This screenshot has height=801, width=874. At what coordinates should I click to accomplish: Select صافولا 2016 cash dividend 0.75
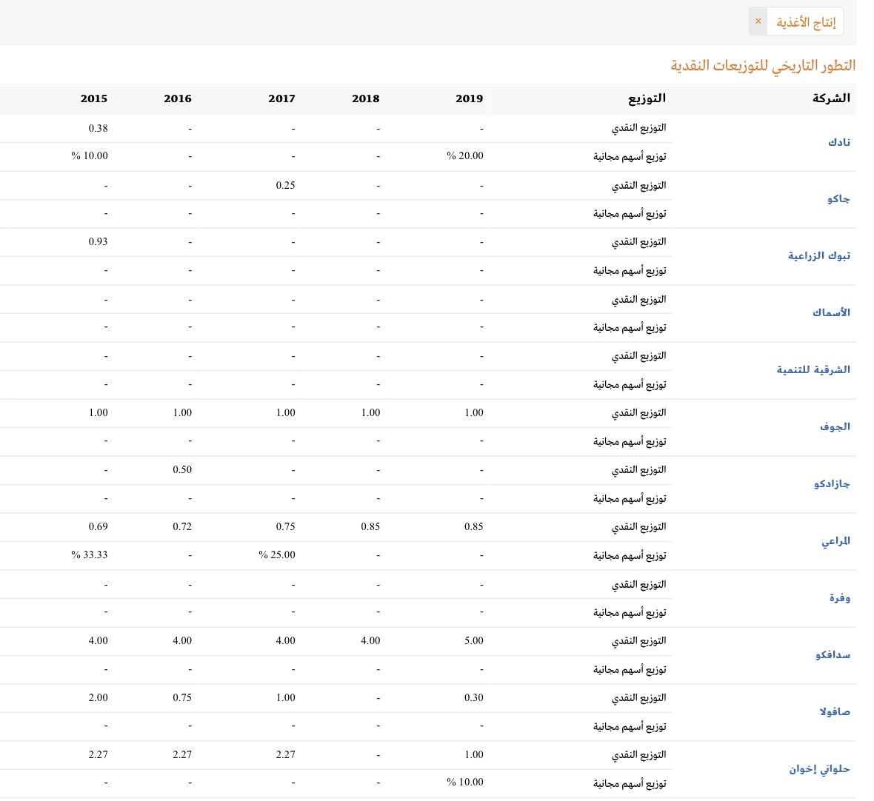[x=182, y=697]
